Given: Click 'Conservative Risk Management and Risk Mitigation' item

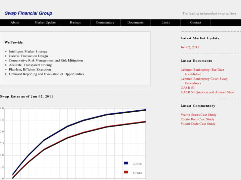Looking at the screenshot, I should (x=46, y=60).
